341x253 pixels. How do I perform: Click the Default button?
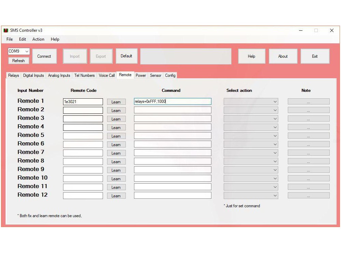126,56
